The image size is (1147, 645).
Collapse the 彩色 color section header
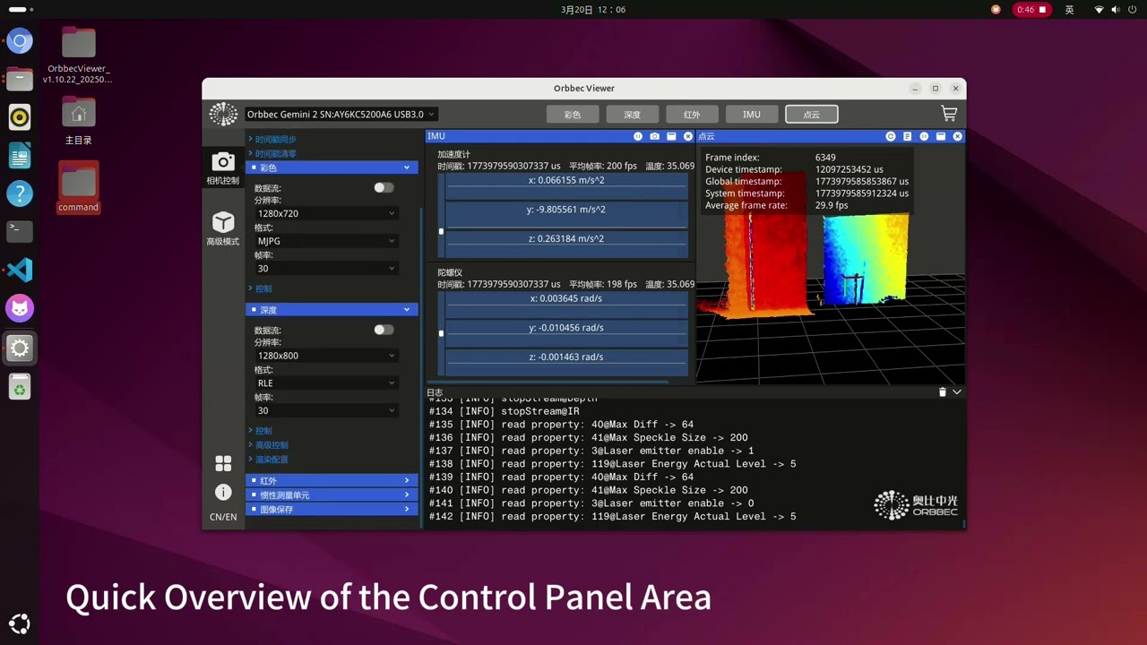click(332, 168)
